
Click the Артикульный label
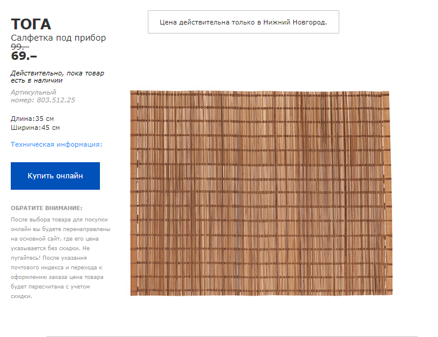pyautogui.click(x=34, y=92)
